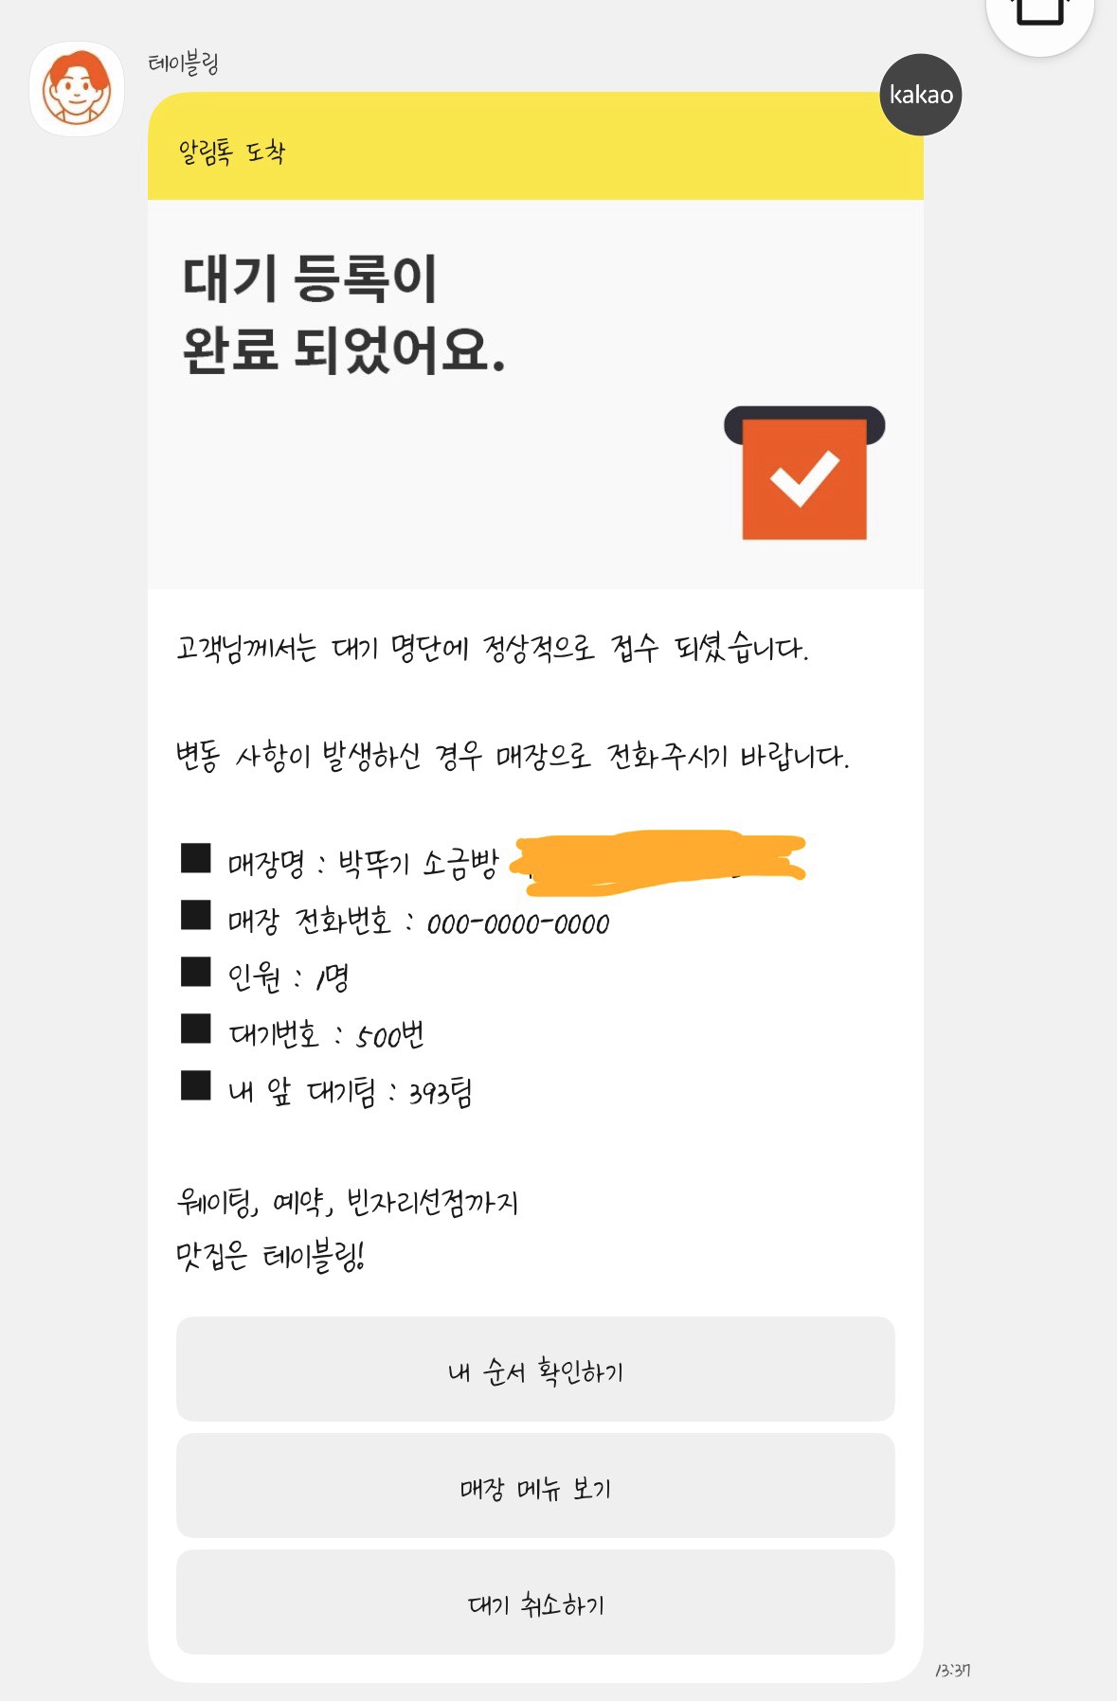Click the 대기 등록이 완료 되었어요 headline
1117x1701 pixels.
[x=343, y=314]
